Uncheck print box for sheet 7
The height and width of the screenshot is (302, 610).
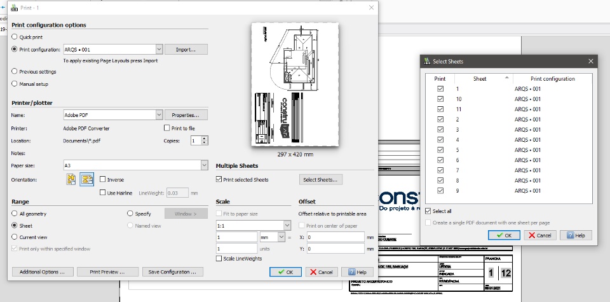pyautogui.click(x=440, y=170)
